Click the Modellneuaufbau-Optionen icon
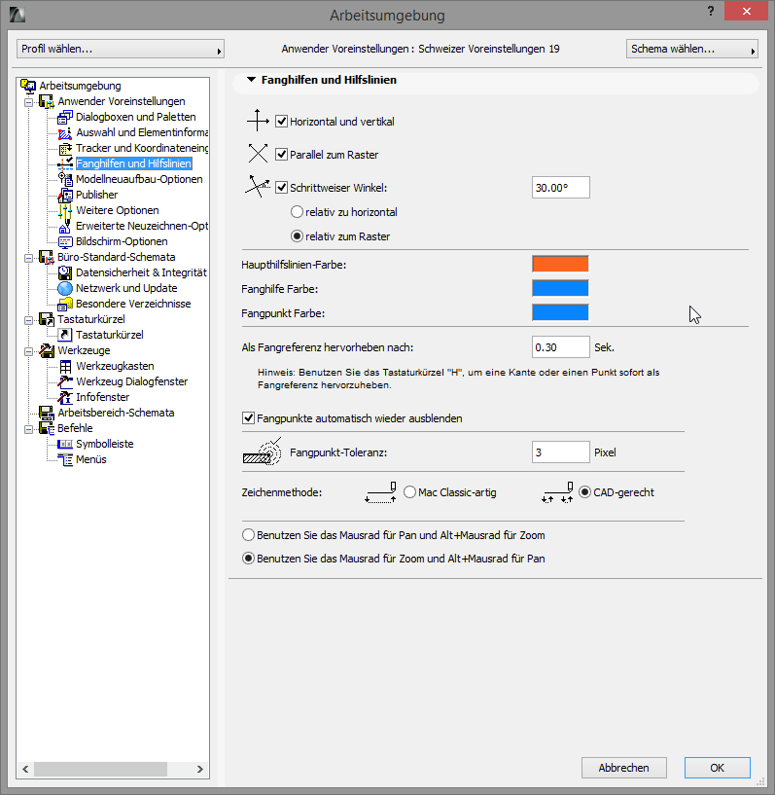Image resolution: width=775 pixels, height=795 pixels. (65, 179)
